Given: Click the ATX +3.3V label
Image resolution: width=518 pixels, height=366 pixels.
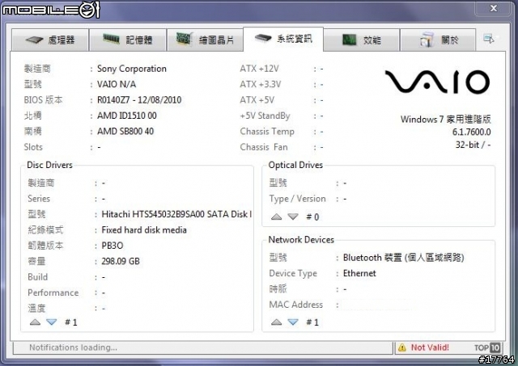Looking at the screenshot, I should pyautogui.click(x=261, y=84).
